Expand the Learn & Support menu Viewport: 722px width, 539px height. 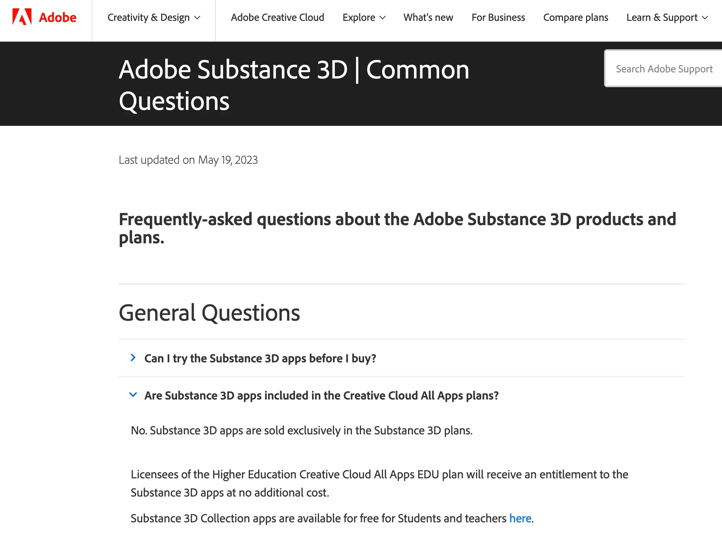point(667,17)
